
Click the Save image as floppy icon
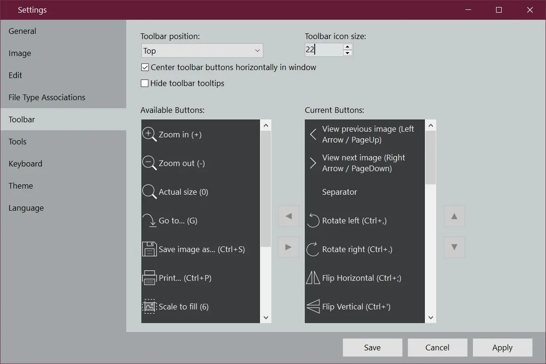tap(149, 249)
